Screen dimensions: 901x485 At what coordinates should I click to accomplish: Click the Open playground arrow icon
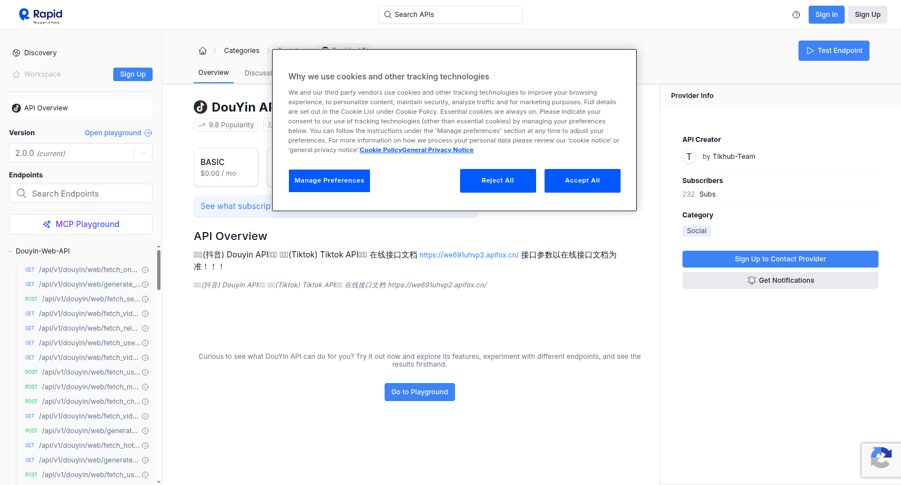148,133
